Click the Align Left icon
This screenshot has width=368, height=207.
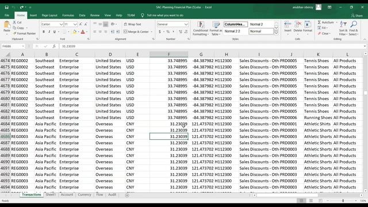[x=95, y=32]
